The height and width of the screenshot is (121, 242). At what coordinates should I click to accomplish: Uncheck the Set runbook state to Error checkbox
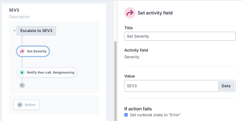pyautogui.click(x=126, y=115)
